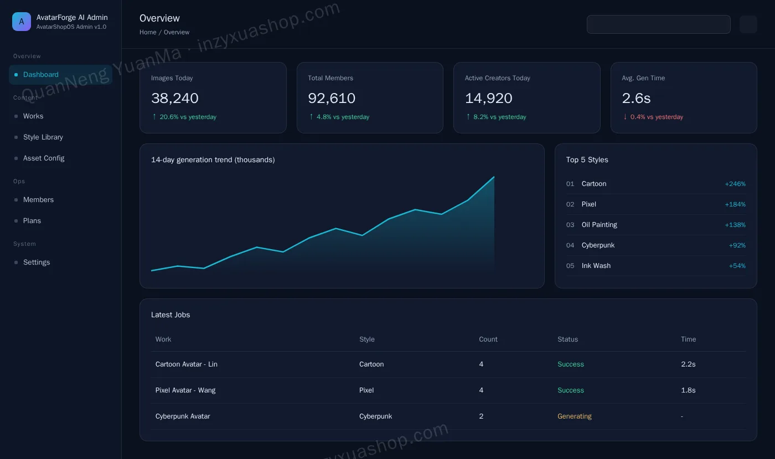The width and height of the screenshot is (775, 459).
Task: Select the Images Today stat card
Action: [213, 97]
